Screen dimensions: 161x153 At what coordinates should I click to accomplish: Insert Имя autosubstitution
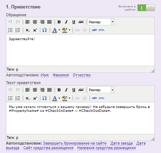coord(44,75)
